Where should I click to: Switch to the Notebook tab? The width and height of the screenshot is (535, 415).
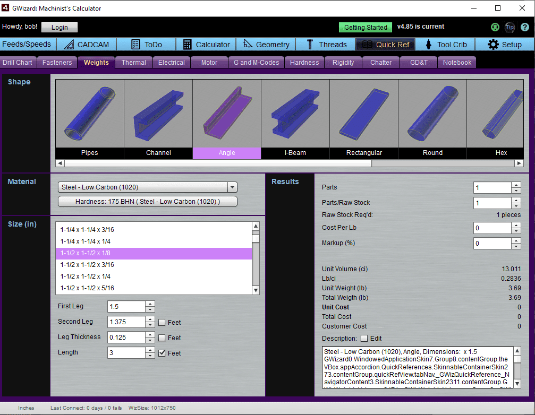tap(457, 62)
